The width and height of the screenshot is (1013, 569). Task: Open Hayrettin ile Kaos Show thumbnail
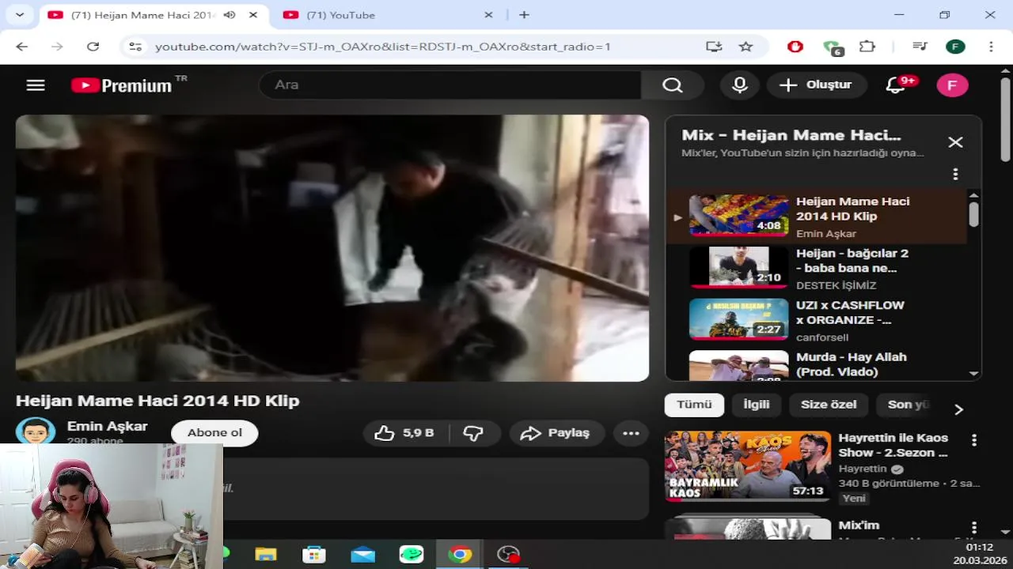(x=748, y=466)
